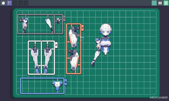Viewport: 169px width, 101px height.
Task: Click the D runner label tag
Action: [x=83, y=28]
